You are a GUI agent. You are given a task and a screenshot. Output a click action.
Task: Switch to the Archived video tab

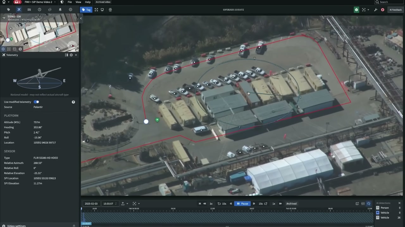point(103,2)
